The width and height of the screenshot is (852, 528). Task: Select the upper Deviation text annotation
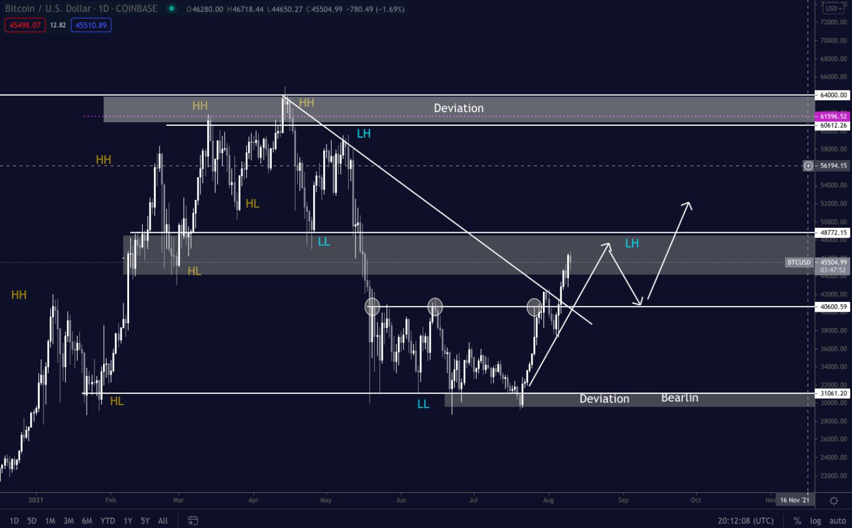coord(459,108)
